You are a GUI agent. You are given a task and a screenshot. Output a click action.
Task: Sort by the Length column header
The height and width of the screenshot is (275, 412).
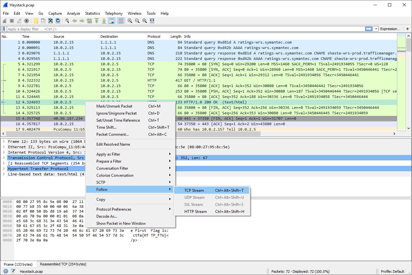point(176,36)
